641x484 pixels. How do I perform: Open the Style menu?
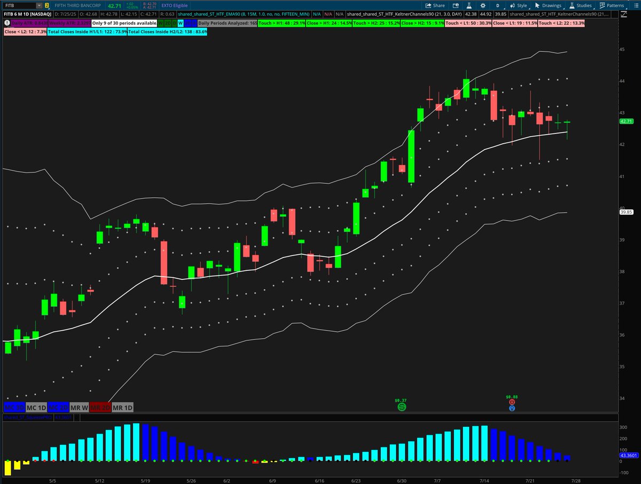click(x=518, y=5)
